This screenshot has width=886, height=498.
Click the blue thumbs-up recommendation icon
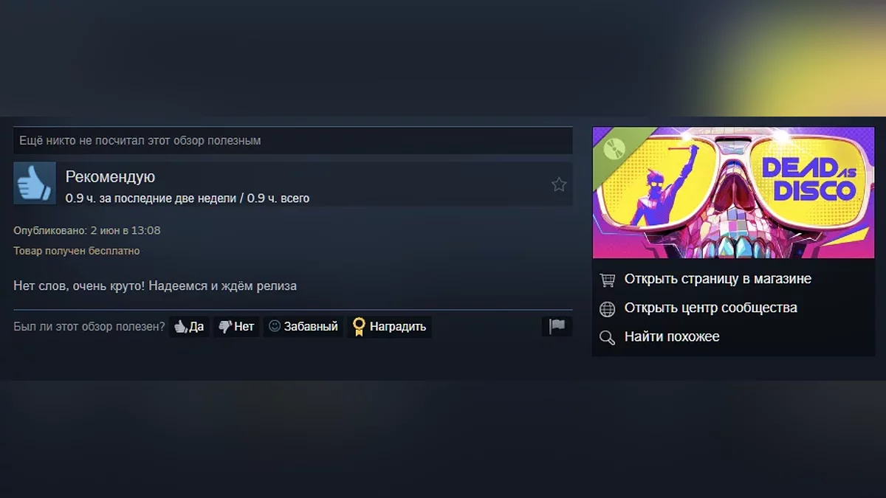(35, 183)
